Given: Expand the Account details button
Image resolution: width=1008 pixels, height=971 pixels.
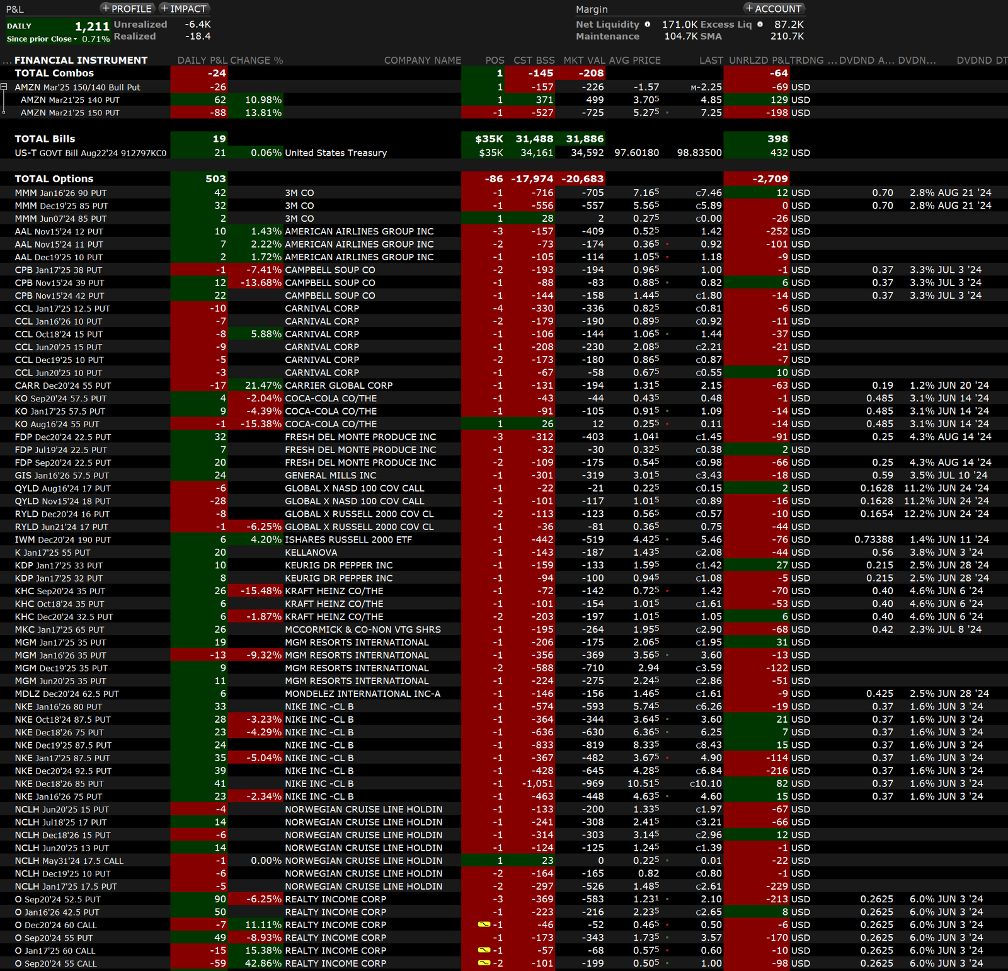Looking at the screenshot, I should pyautogui.click(x=774, y=9).
